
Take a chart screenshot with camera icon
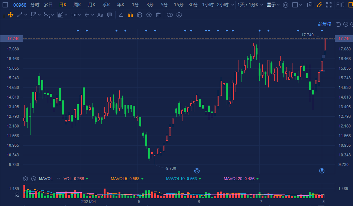point(310,5)
